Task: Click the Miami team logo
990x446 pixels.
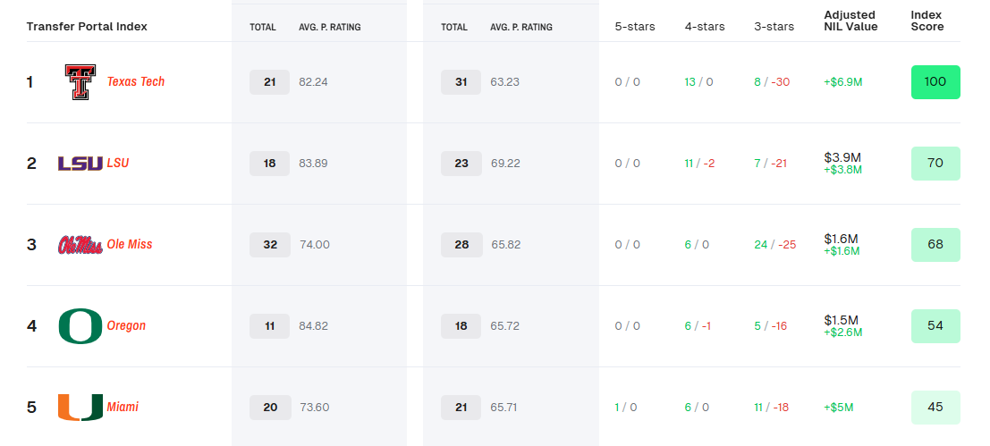Action: point(80,408)
